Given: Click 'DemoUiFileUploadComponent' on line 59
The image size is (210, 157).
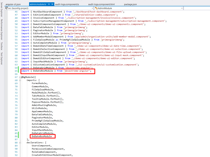Looking at the screenshot, I should [49, 52].
